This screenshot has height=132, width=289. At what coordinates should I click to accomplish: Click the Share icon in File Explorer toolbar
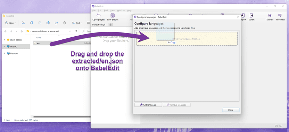(x=56, y=23)
